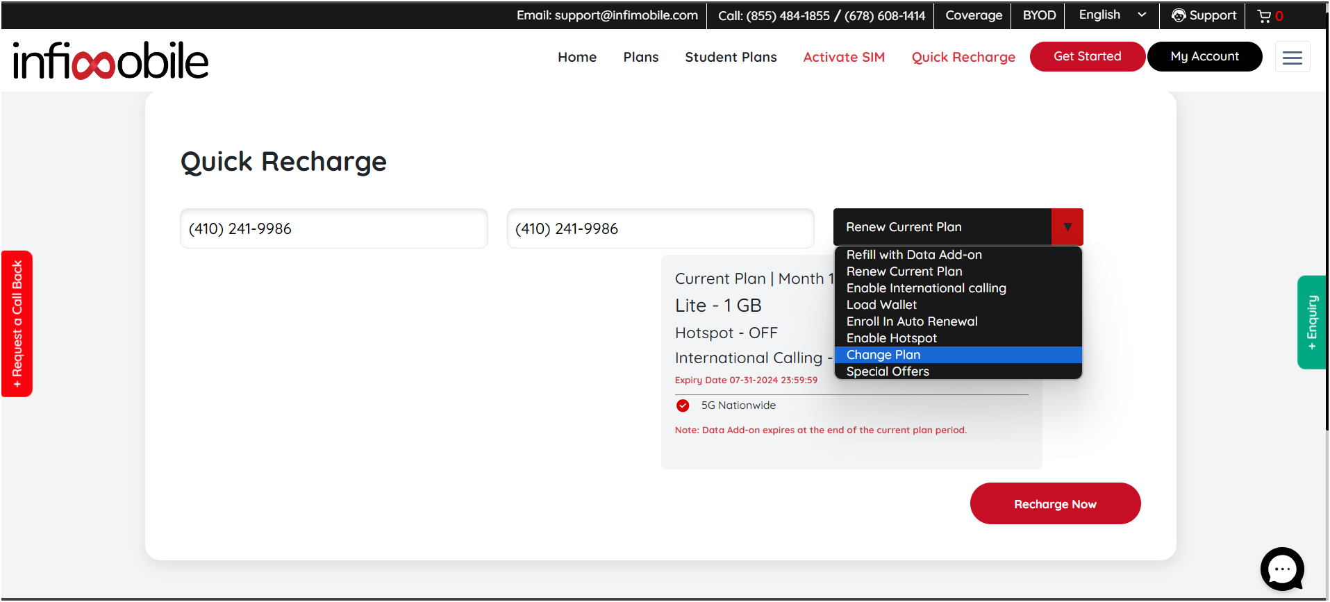Click the infimobile logo
Image resolution: width=1330 pixels, height=602 pixels.
(x=110, y=60)
